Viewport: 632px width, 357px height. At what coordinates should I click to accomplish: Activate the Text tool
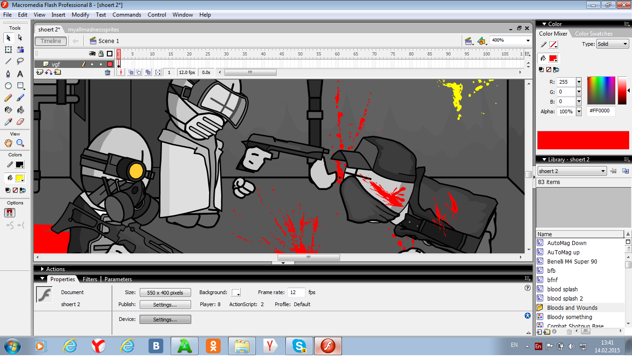20,74
